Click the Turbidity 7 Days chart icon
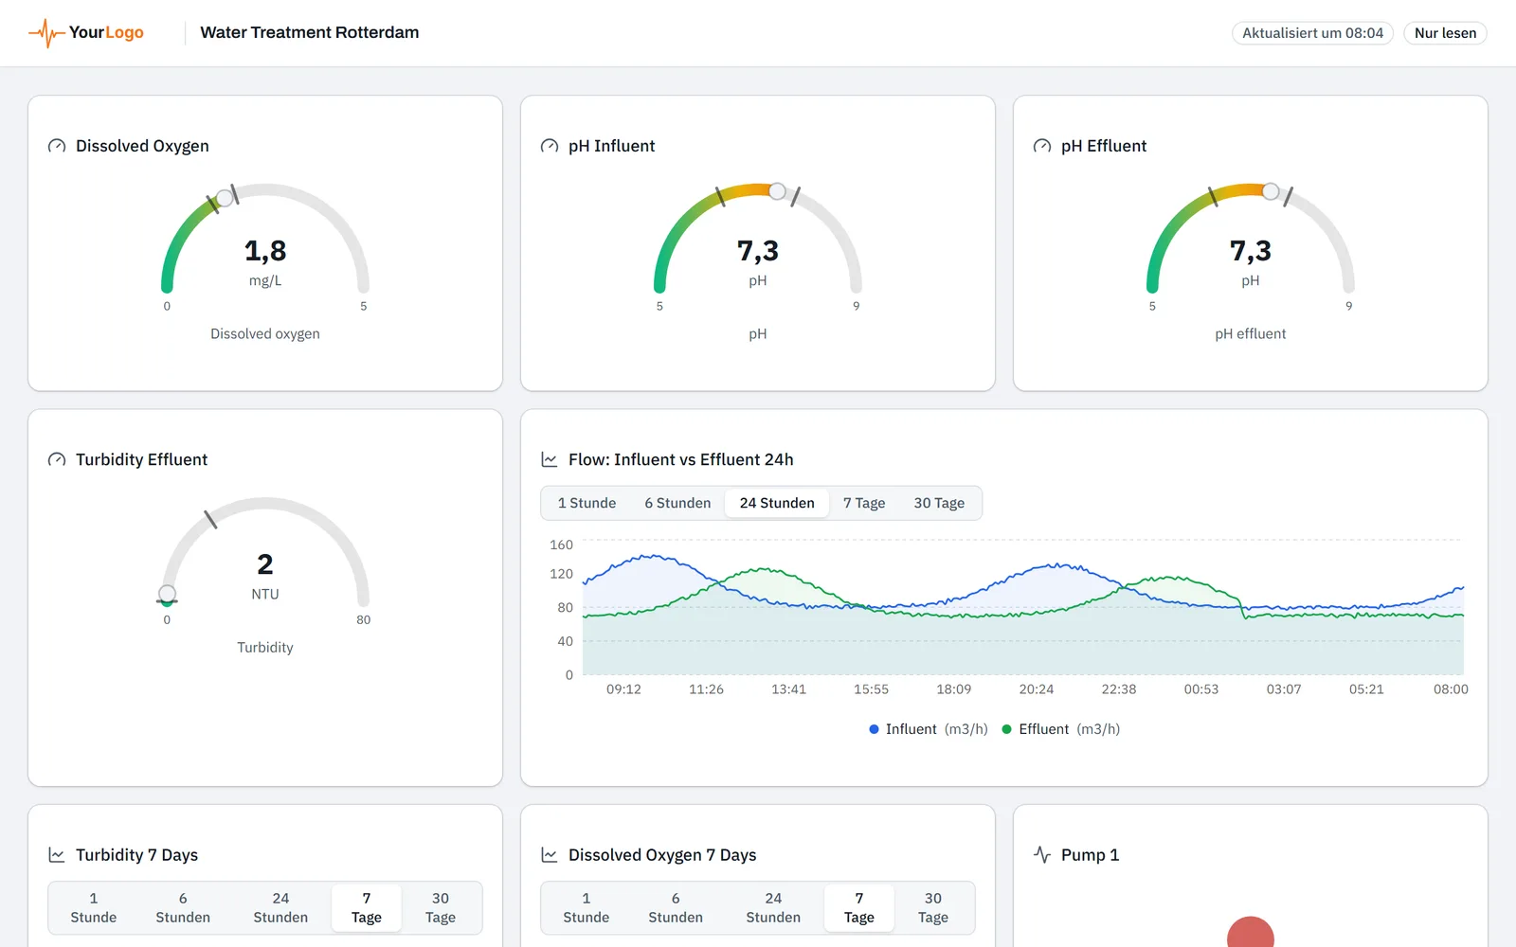Image resolution: width=1516 pixels, height=947 pixels. [57, 855]
